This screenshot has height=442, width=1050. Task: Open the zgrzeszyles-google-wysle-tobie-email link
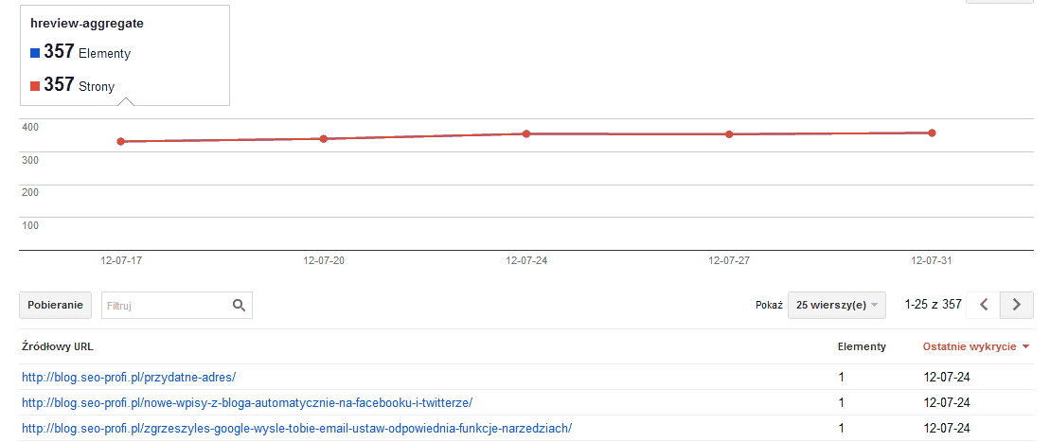(296, 428)
